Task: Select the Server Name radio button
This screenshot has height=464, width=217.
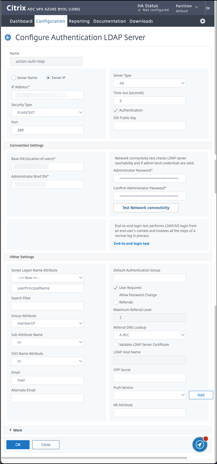Action: (x=14, y=78)
